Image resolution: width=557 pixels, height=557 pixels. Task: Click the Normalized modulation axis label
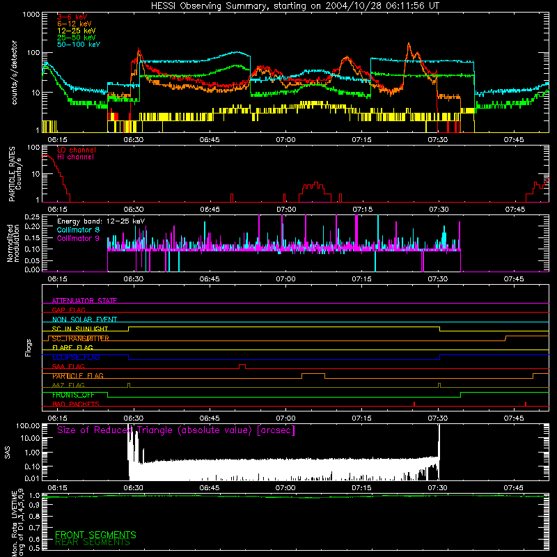click(x=13, y=243)
